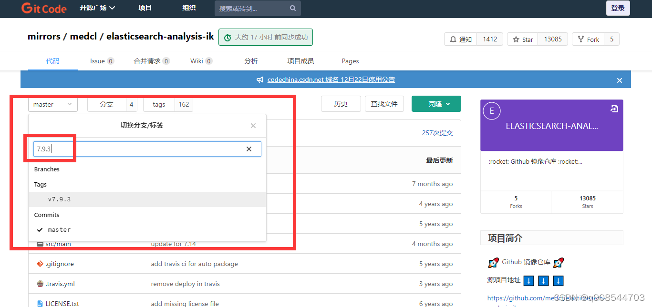
Task: Click the 分支 branches button
Action: [x=106, y=104]
